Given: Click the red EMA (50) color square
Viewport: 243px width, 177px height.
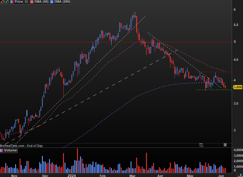Looking at the screenshot, I should (x=32, y=2).
